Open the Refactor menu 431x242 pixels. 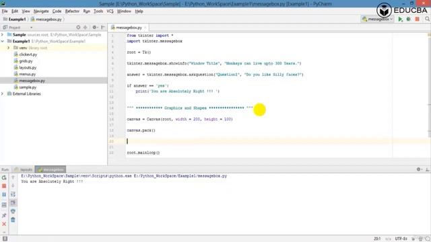(x=72, y=11)
